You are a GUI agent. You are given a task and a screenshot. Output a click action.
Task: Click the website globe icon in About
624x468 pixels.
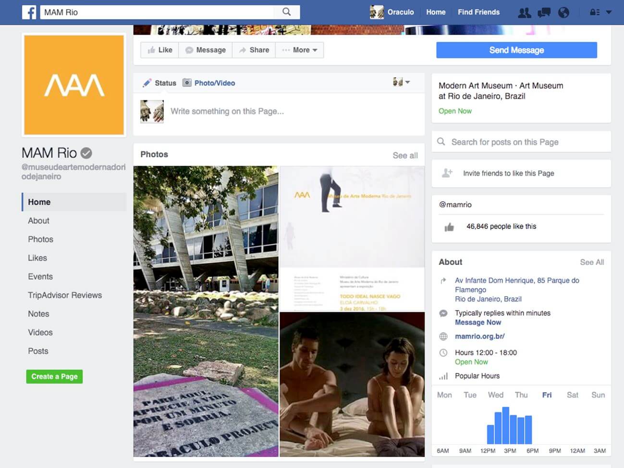443,336
